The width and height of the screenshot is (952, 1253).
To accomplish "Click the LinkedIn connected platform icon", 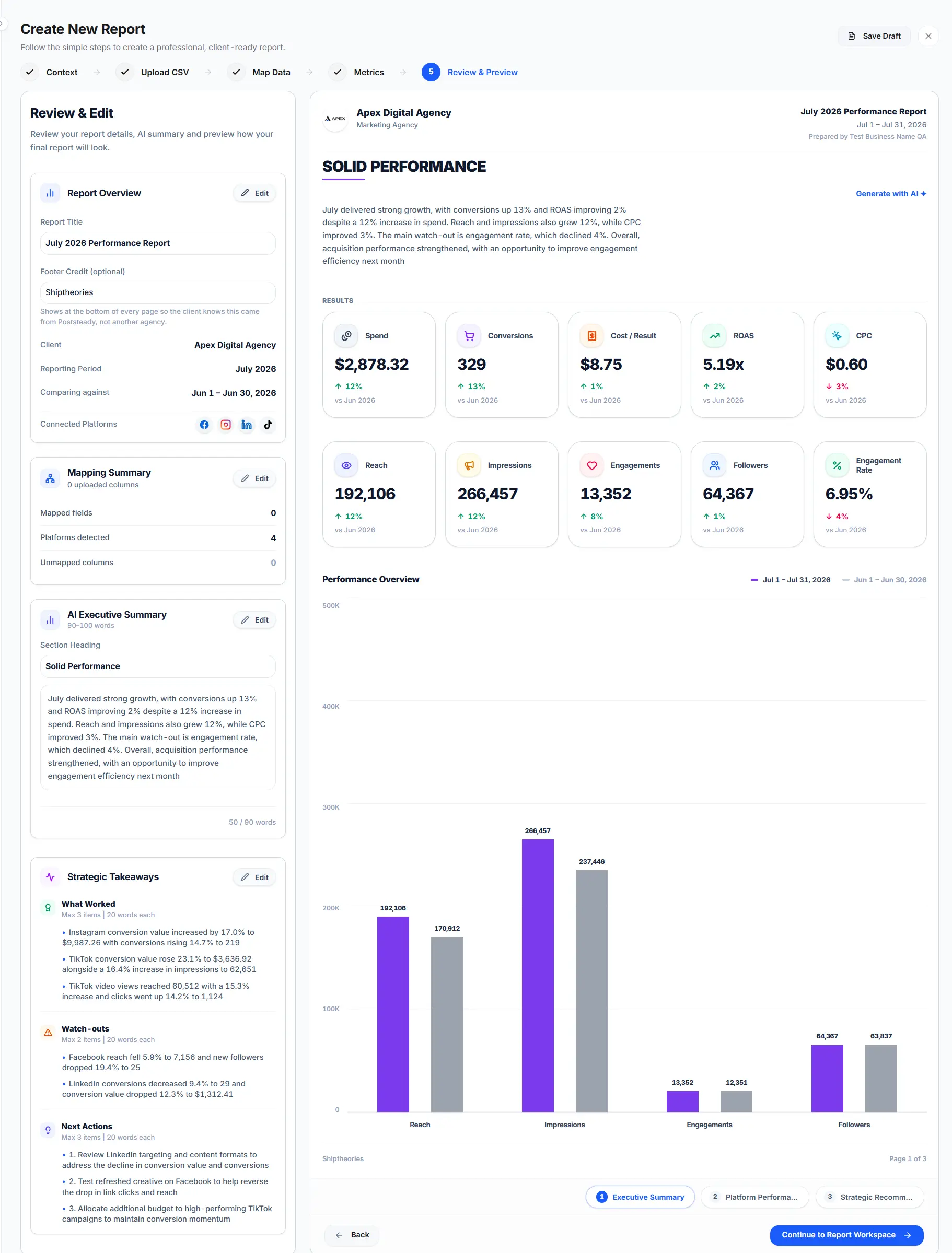I will click(247, 424).
